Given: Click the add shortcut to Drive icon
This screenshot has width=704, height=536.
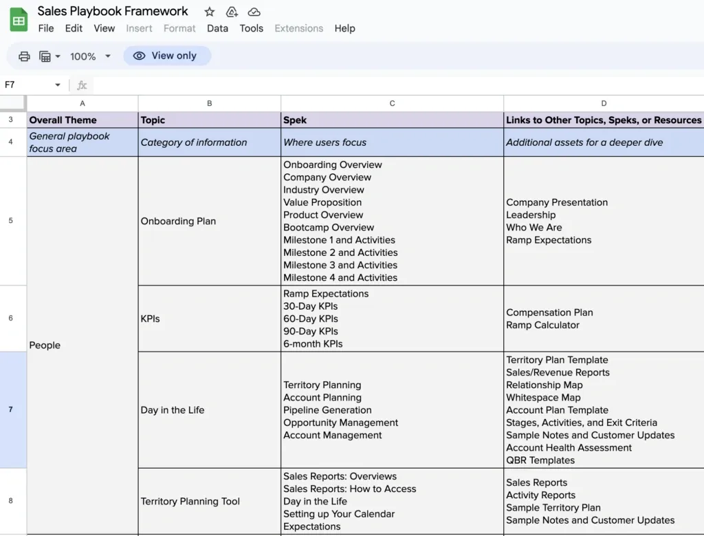Looking at the screenshot, I should pyautogui.click(x=231, y=11).
